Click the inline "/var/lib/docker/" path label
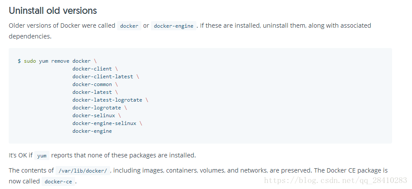This screenshot has width=412, height=189. click(82, 171)
